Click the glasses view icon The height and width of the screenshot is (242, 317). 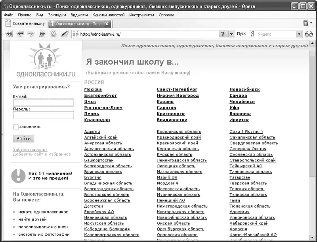pyautogui.click(x=309, y=34)
